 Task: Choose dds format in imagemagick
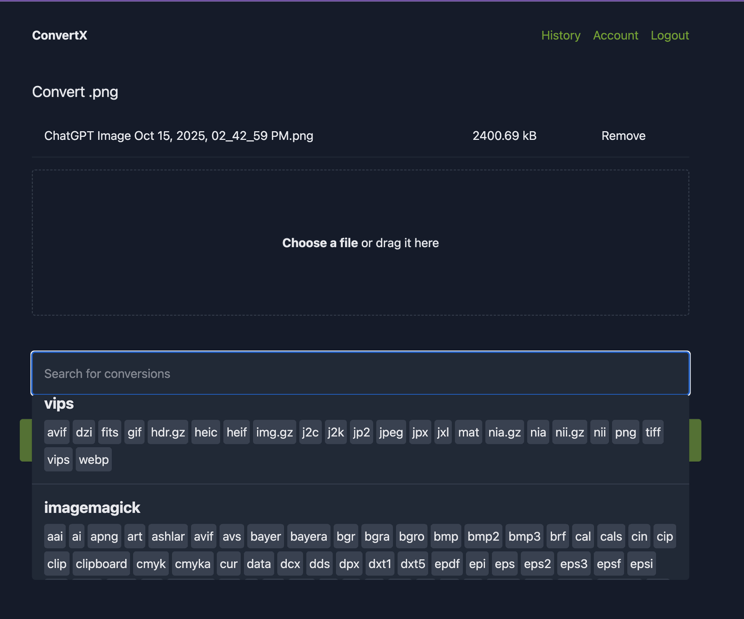point(319,564)
